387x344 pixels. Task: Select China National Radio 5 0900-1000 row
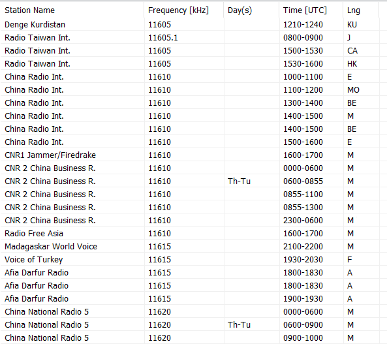click(x=189, y=337)
